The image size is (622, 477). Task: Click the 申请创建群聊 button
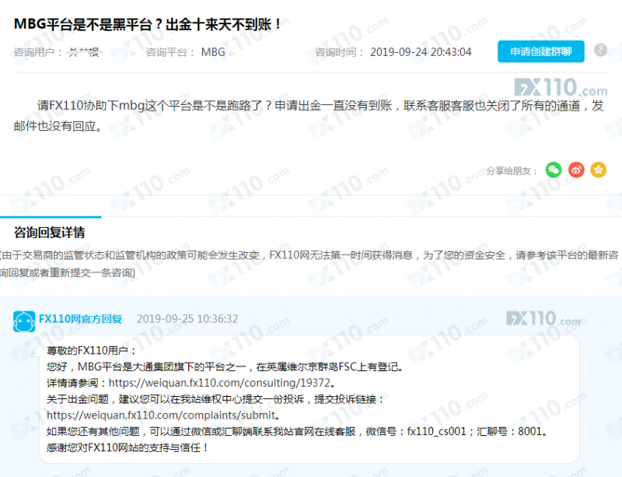pyautogui.click(x=540, y=52)
